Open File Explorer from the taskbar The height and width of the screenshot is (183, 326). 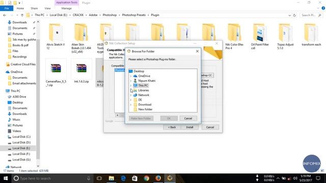tap(112, 178)
